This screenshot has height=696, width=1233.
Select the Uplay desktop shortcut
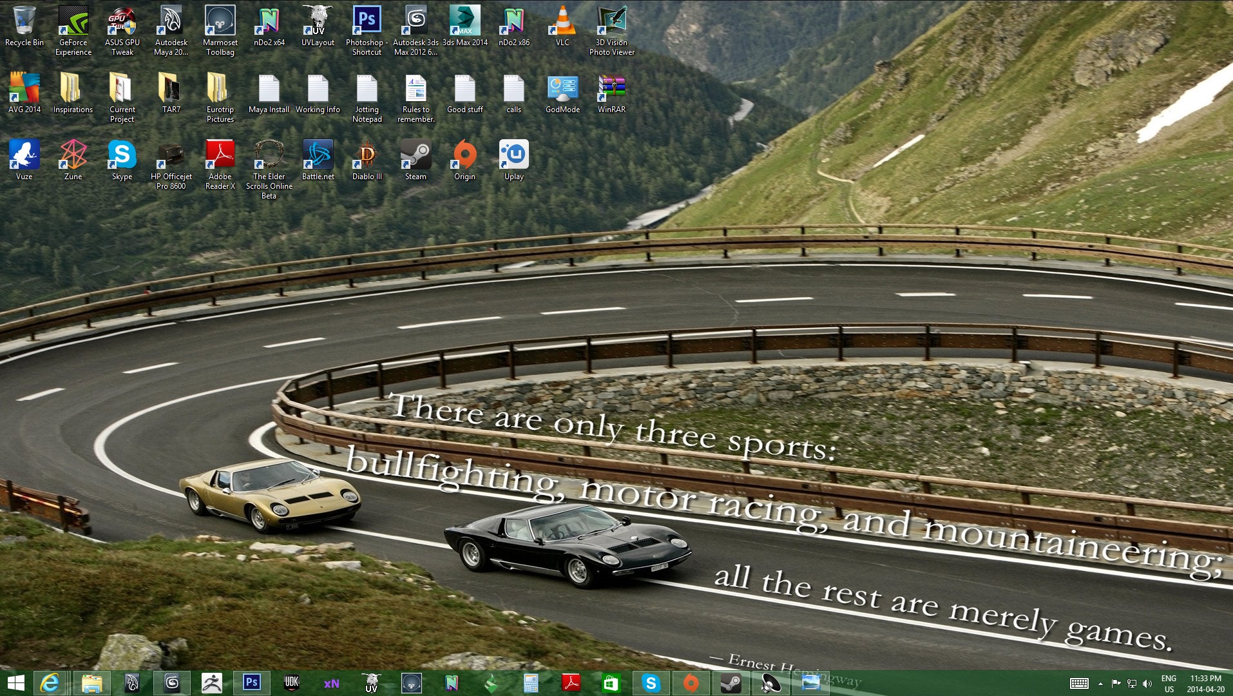coord(514,160)
